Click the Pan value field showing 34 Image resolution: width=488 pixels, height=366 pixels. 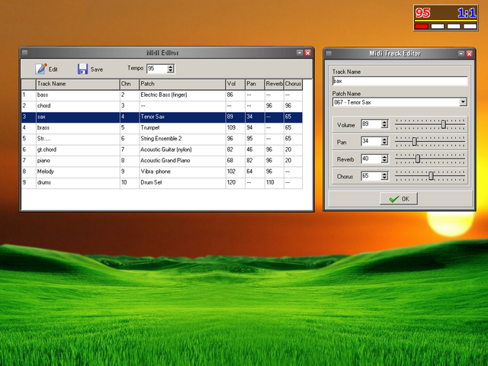[x=371, y=141]
